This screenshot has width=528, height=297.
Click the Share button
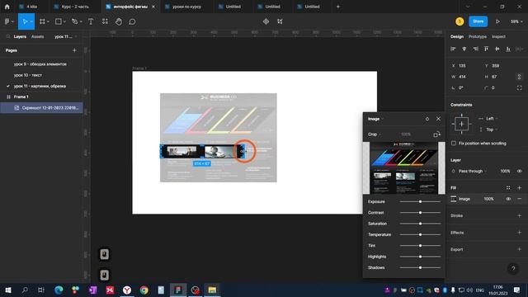[478, 21]
